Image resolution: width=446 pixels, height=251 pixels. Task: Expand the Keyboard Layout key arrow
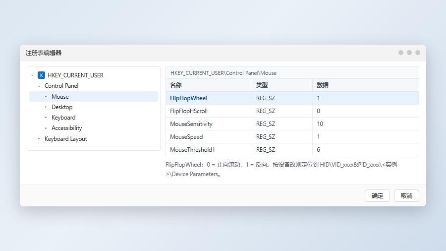[39, 139]
